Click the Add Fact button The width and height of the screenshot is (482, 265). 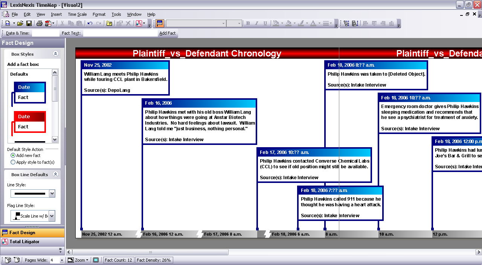coord(167,33)
